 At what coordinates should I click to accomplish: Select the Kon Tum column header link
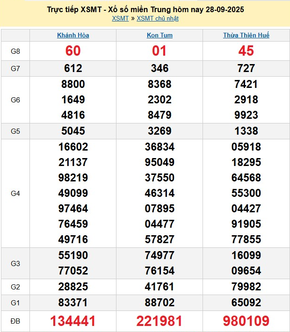point(159,36)
